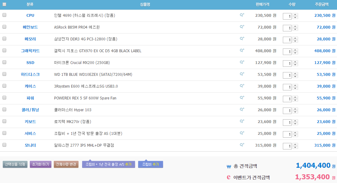Check the 쿨러/튜닝 row checkbox
Screen dimensions: 337x183
[x=4, y=109]
